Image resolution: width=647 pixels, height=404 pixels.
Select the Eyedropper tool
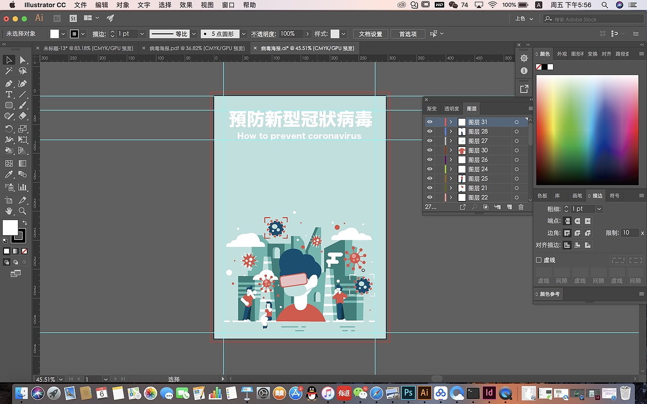(9, 175)
